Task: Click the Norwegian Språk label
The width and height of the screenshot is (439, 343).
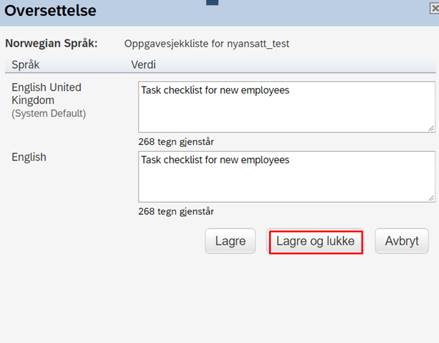Action: coord(51,43)
